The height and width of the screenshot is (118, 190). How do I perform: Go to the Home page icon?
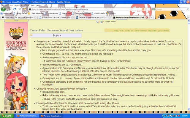(25, 9)
